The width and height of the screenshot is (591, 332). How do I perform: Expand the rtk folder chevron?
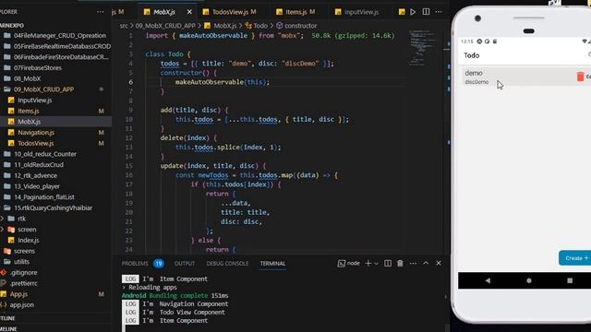pos(2,219)
